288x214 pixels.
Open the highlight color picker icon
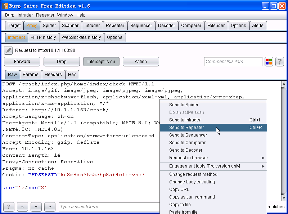(269, 62)
